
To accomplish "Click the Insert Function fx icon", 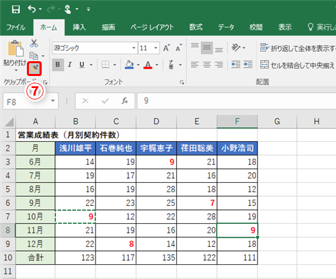I will point(125,101).
